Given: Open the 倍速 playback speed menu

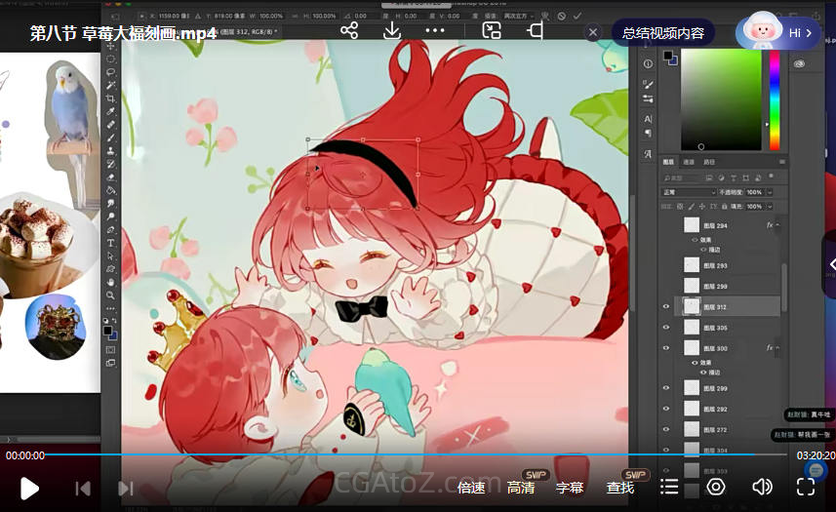Looking at the screenshot, I should pos(471,488).
